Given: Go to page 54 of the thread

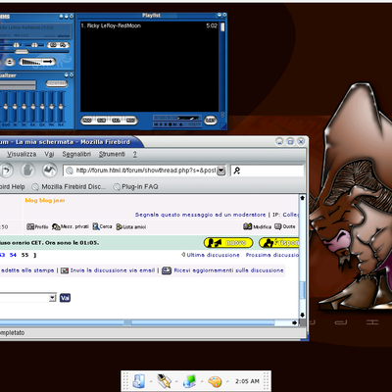Looking at the screenshot, I should click(13, 255).
